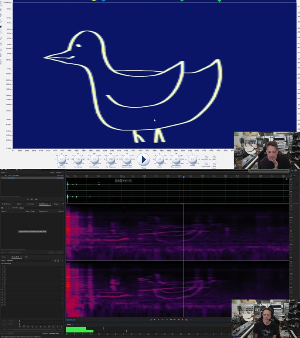Click the Invert button

click(214, 157)
